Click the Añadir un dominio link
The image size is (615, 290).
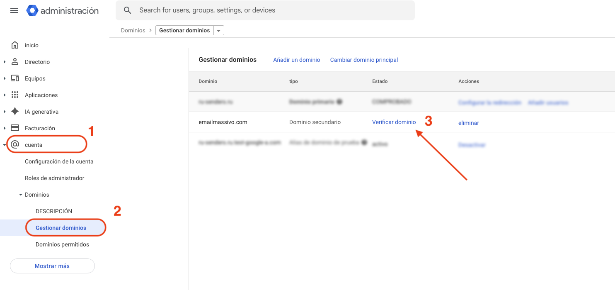coord(296,60)
